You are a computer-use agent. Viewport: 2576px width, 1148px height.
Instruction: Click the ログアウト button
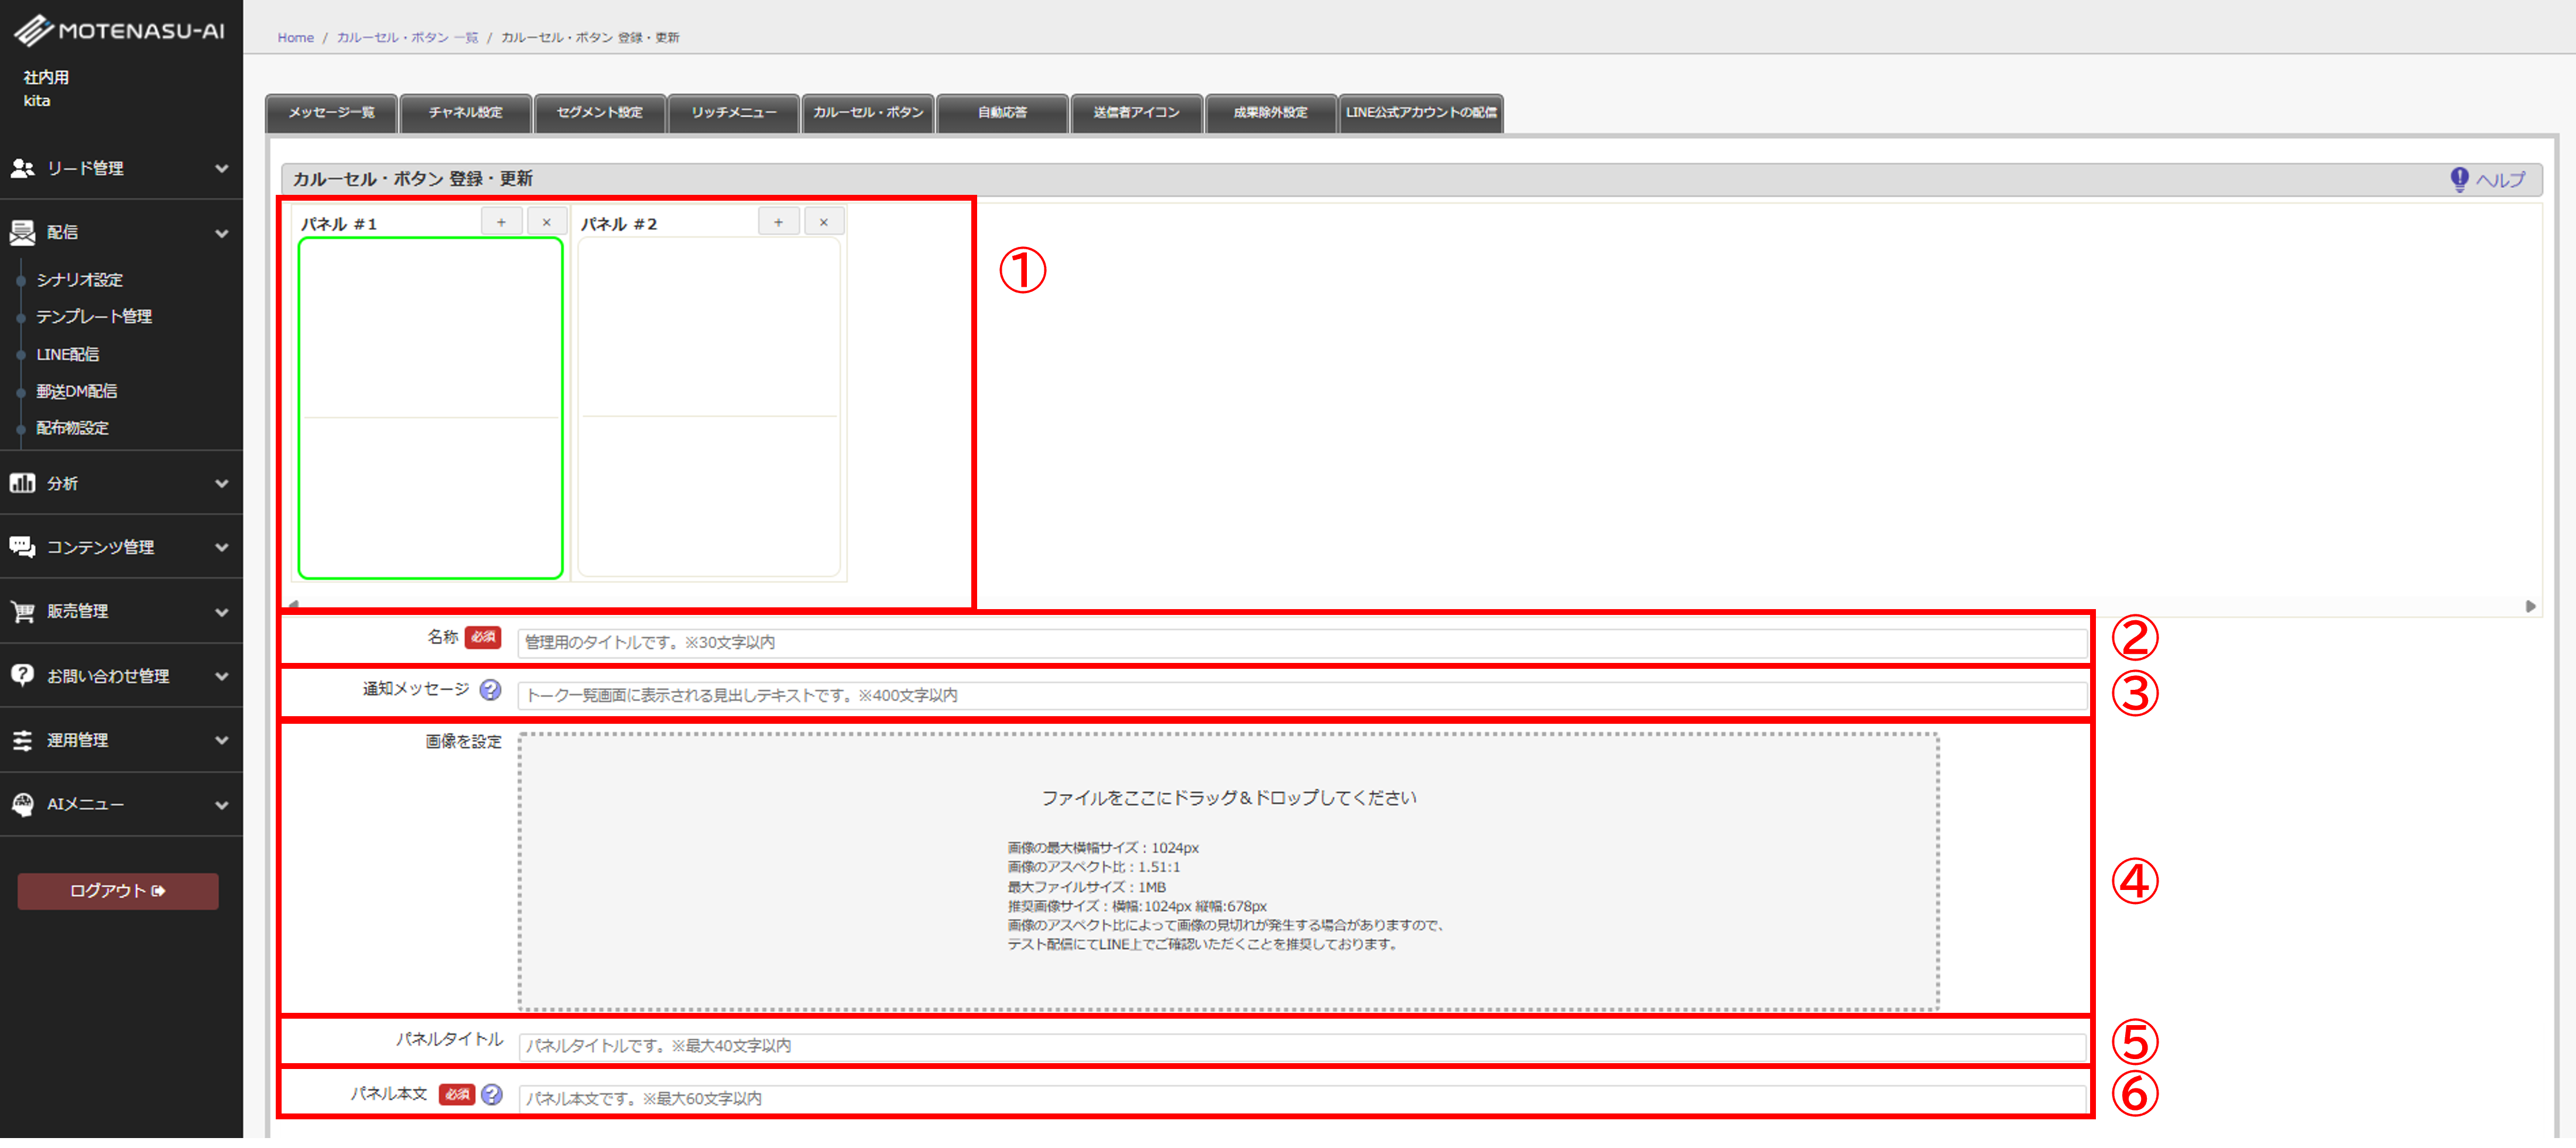click(x=118, y=891)
